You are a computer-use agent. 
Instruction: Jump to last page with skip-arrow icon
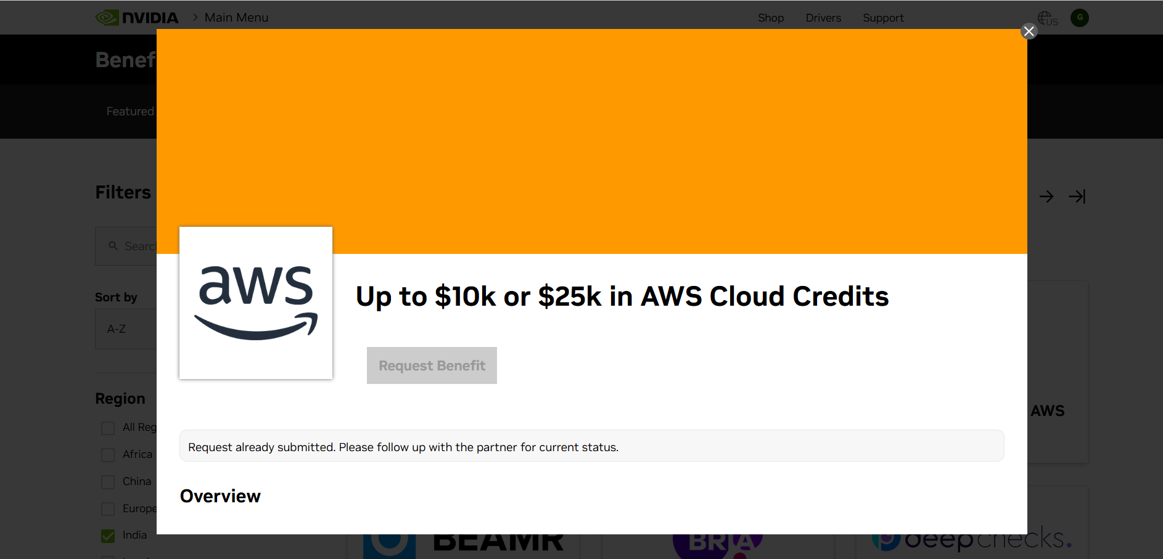[x=1078, y=196]
